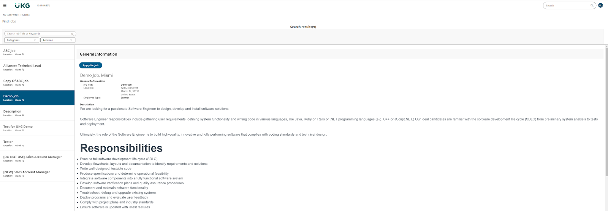Click the user avatar icon
The height and width of the screenshot is (211, 608).
point(600,5)
